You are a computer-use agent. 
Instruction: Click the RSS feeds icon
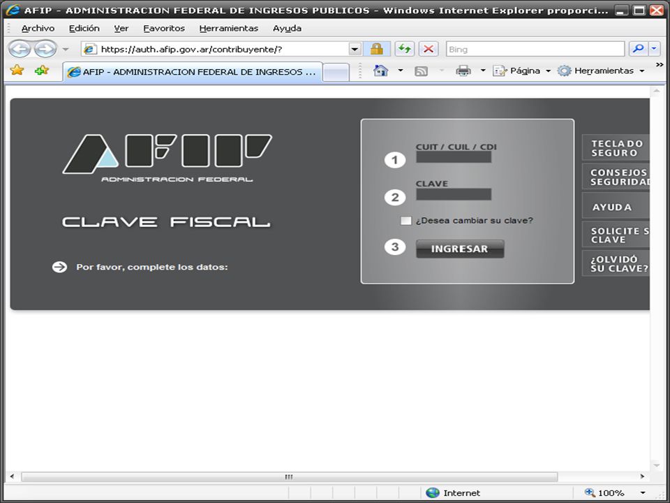(x=422, y=71)
